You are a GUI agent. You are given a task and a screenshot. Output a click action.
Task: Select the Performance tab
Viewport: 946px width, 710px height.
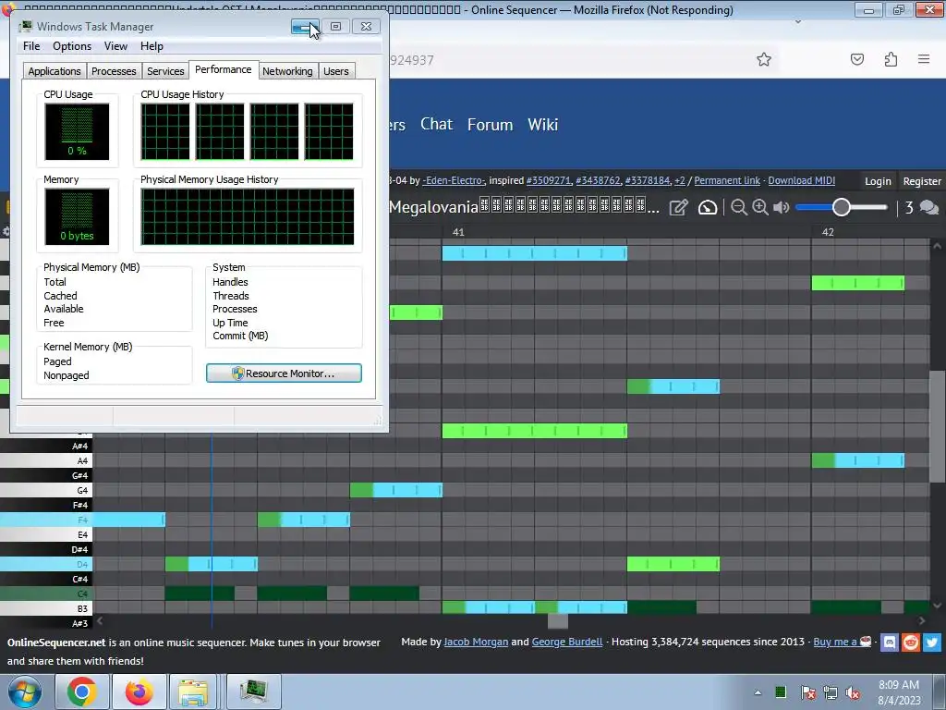224,69
